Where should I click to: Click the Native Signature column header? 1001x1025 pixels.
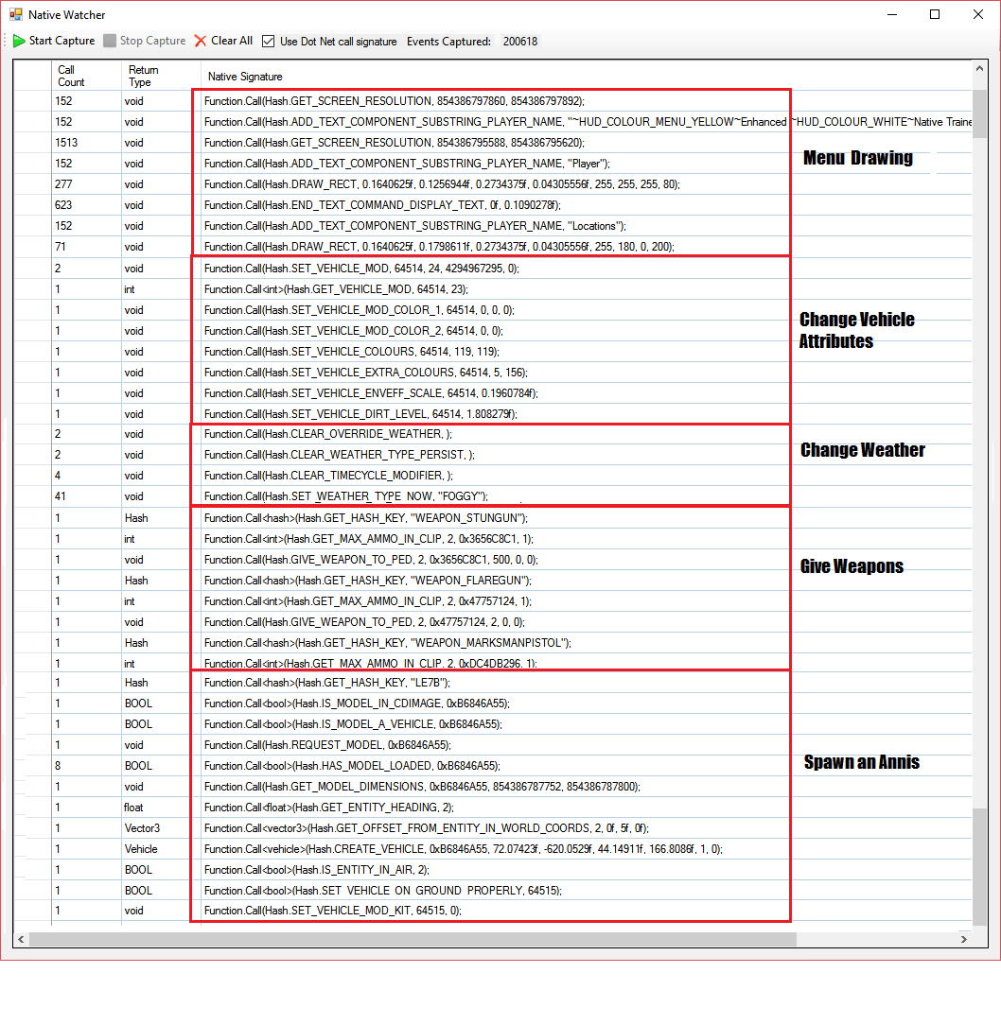tap(245, 77)
